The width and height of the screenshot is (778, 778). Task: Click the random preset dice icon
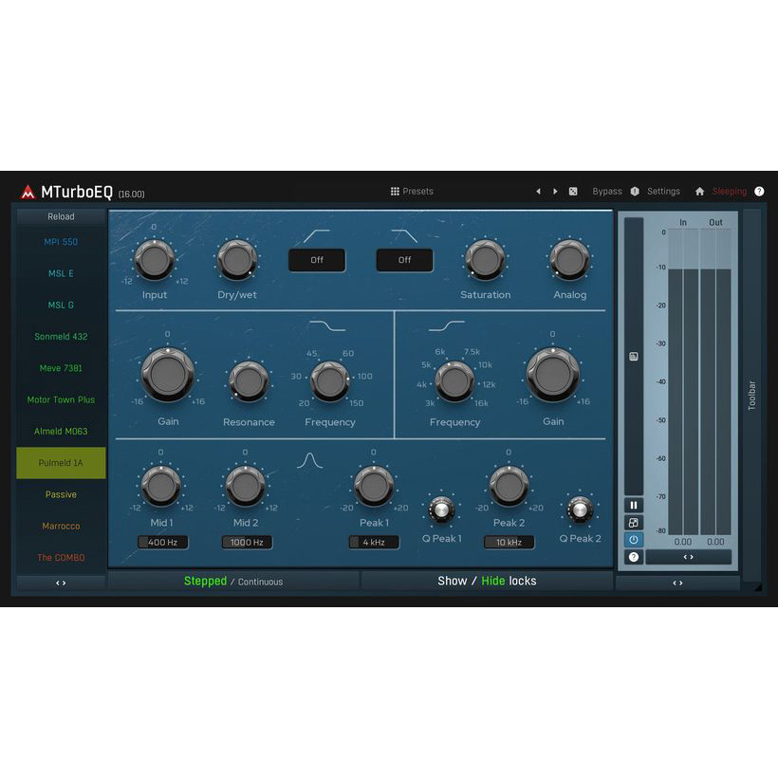tap(573, 192)
